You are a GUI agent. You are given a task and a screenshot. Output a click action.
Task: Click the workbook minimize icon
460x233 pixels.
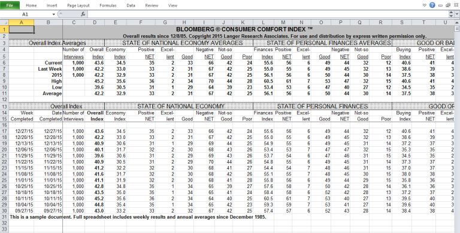440,5
